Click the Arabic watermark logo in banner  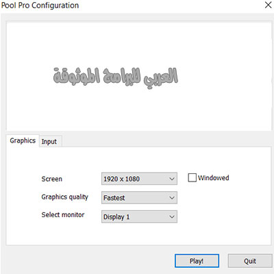(116, 76)
